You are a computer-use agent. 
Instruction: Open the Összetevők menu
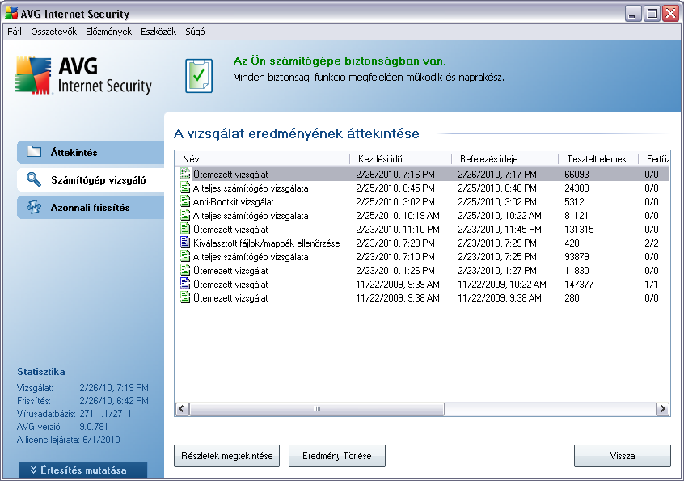(x=53, y=32)
